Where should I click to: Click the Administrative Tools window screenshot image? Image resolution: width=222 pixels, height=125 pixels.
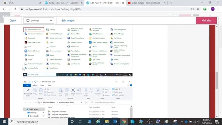click(x=78, y=99)
